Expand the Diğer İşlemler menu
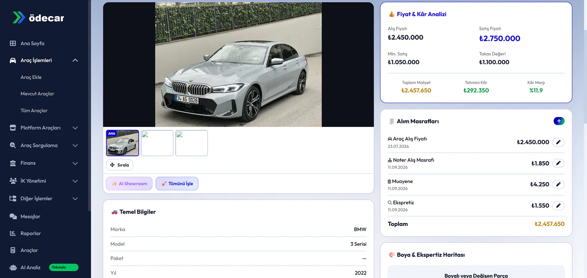This screenshot has height=278, width=587. [x=75, y=199]
